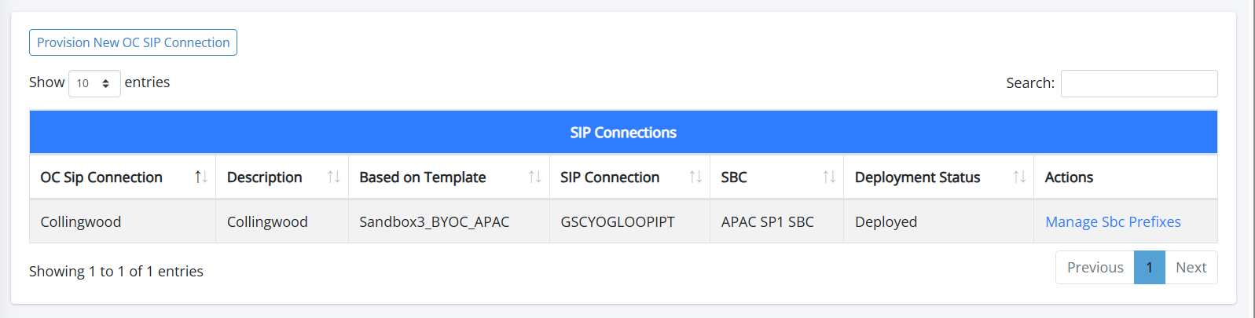Click Provision New OC SIP Connection button
The height and width of the screenshot is (318, 1255).
133,42
